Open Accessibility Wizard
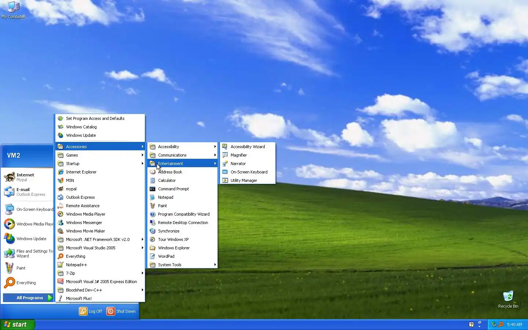The image size is (528, 330). point(247,147)
